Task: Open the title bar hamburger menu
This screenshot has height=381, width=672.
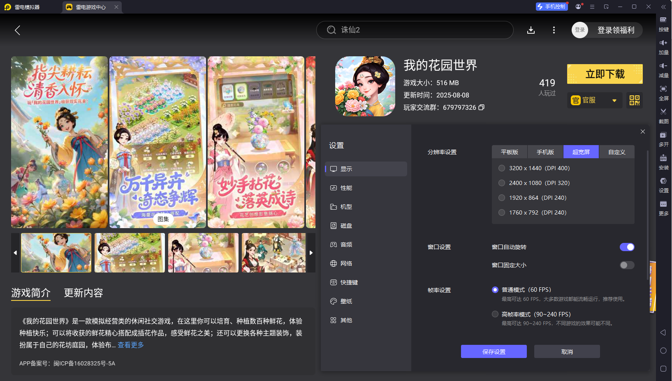Action: pos(592,7)
